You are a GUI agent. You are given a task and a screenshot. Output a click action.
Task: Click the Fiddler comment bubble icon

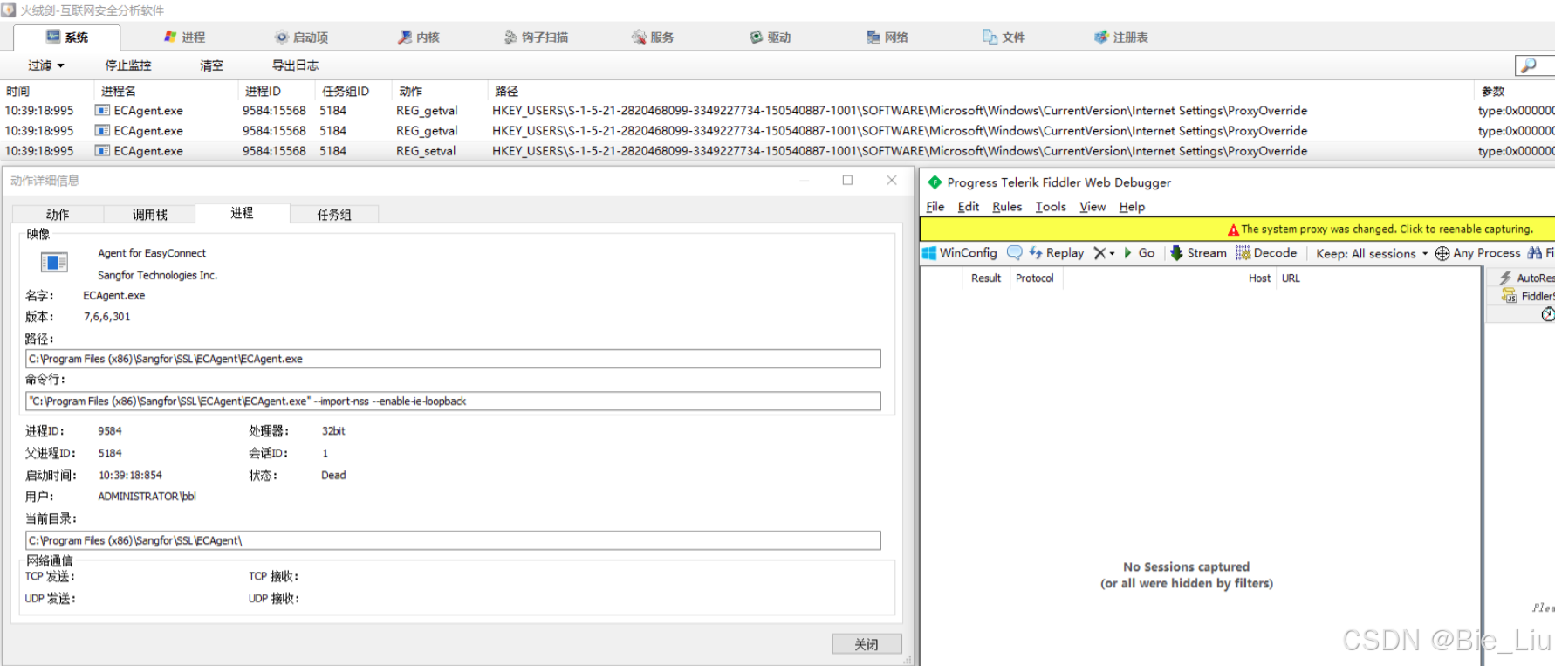click(x=1014, y=253)
